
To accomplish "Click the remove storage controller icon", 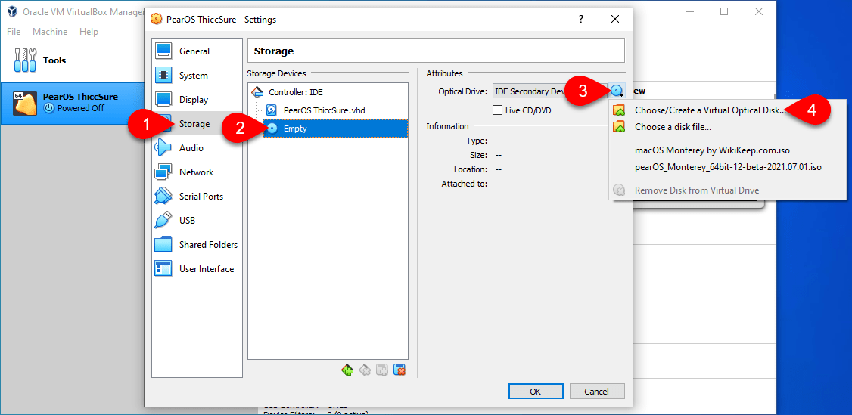I will [365, 370].
